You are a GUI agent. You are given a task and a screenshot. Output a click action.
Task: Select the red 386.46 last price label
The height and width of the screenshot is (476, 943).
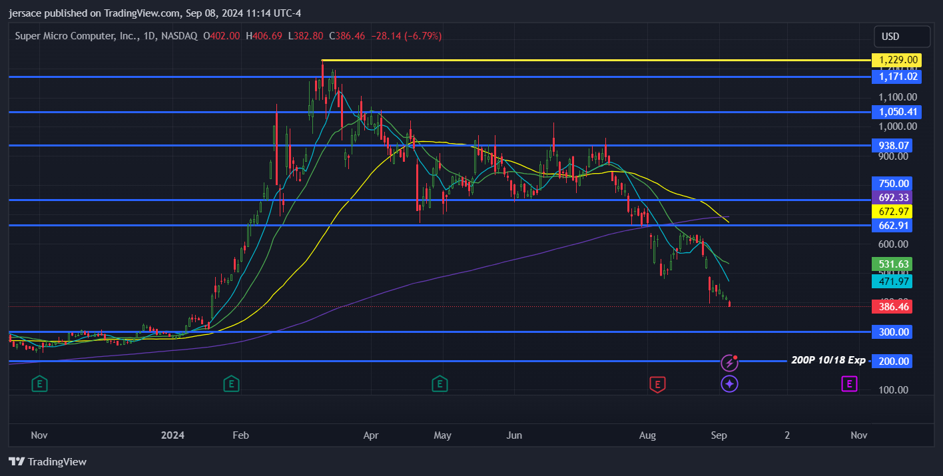[892, 307]
